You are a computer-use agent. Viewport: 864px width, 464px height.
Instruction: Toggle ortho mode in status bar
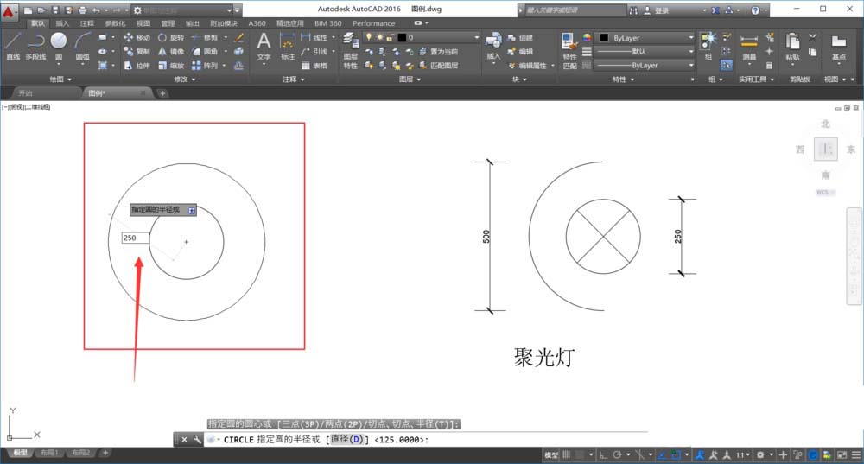(602, 454)
